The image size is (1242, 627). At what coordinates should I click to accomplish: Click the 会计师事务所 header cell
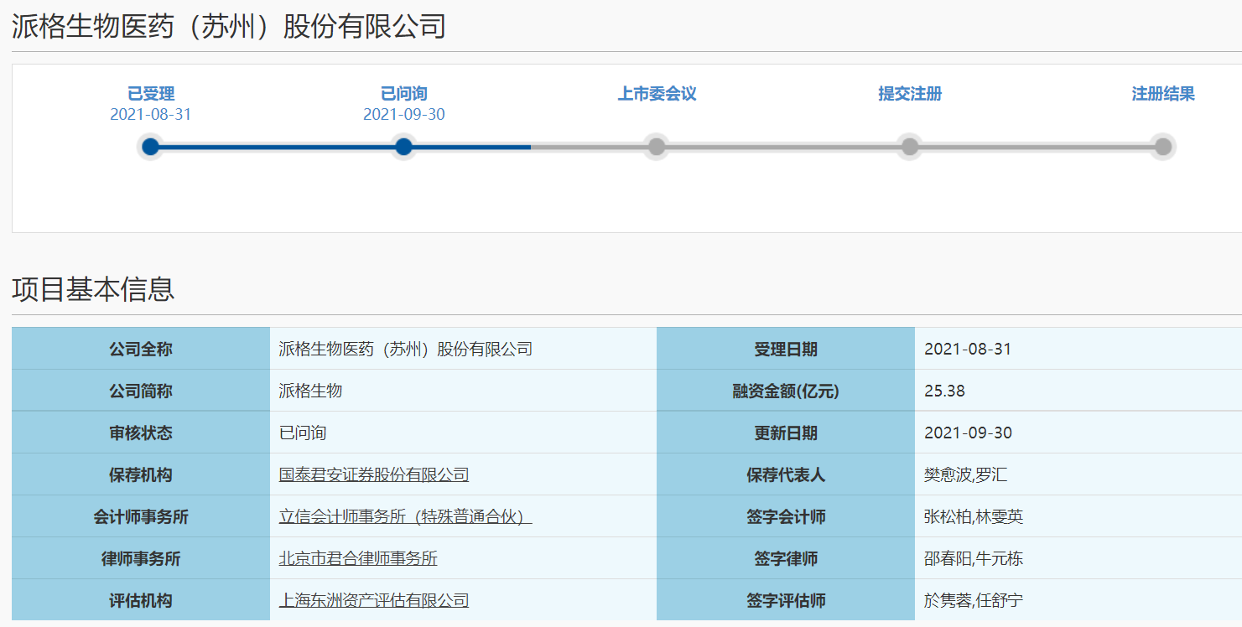pyautogui.click(x=141, y=516)
